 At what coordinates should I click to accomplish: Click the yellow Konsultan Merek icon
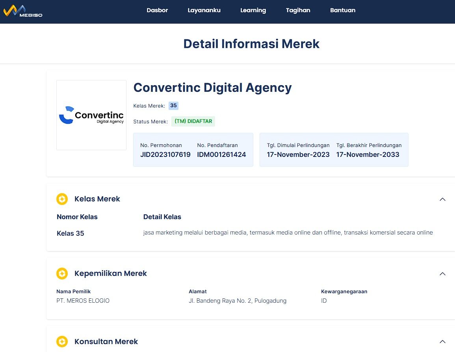62,341
